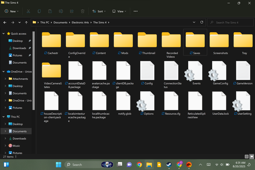This screenshot has width=255, height=170.
Task: Select the Thumbnail folder
Action: (147, 43)
